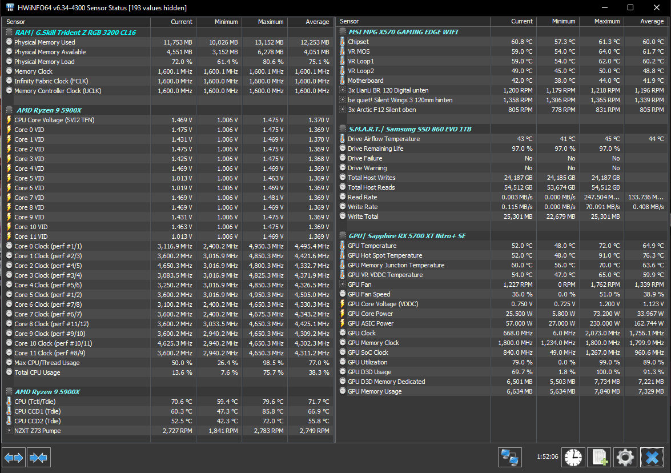The width and height of the screenshot is (671, 473).
Task: Click the lightning icon beside Core 5 VID
Action: tap(9, 178)
